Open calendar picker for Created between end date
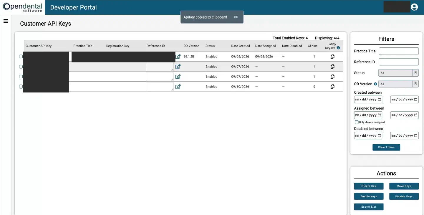 (416, 100)
